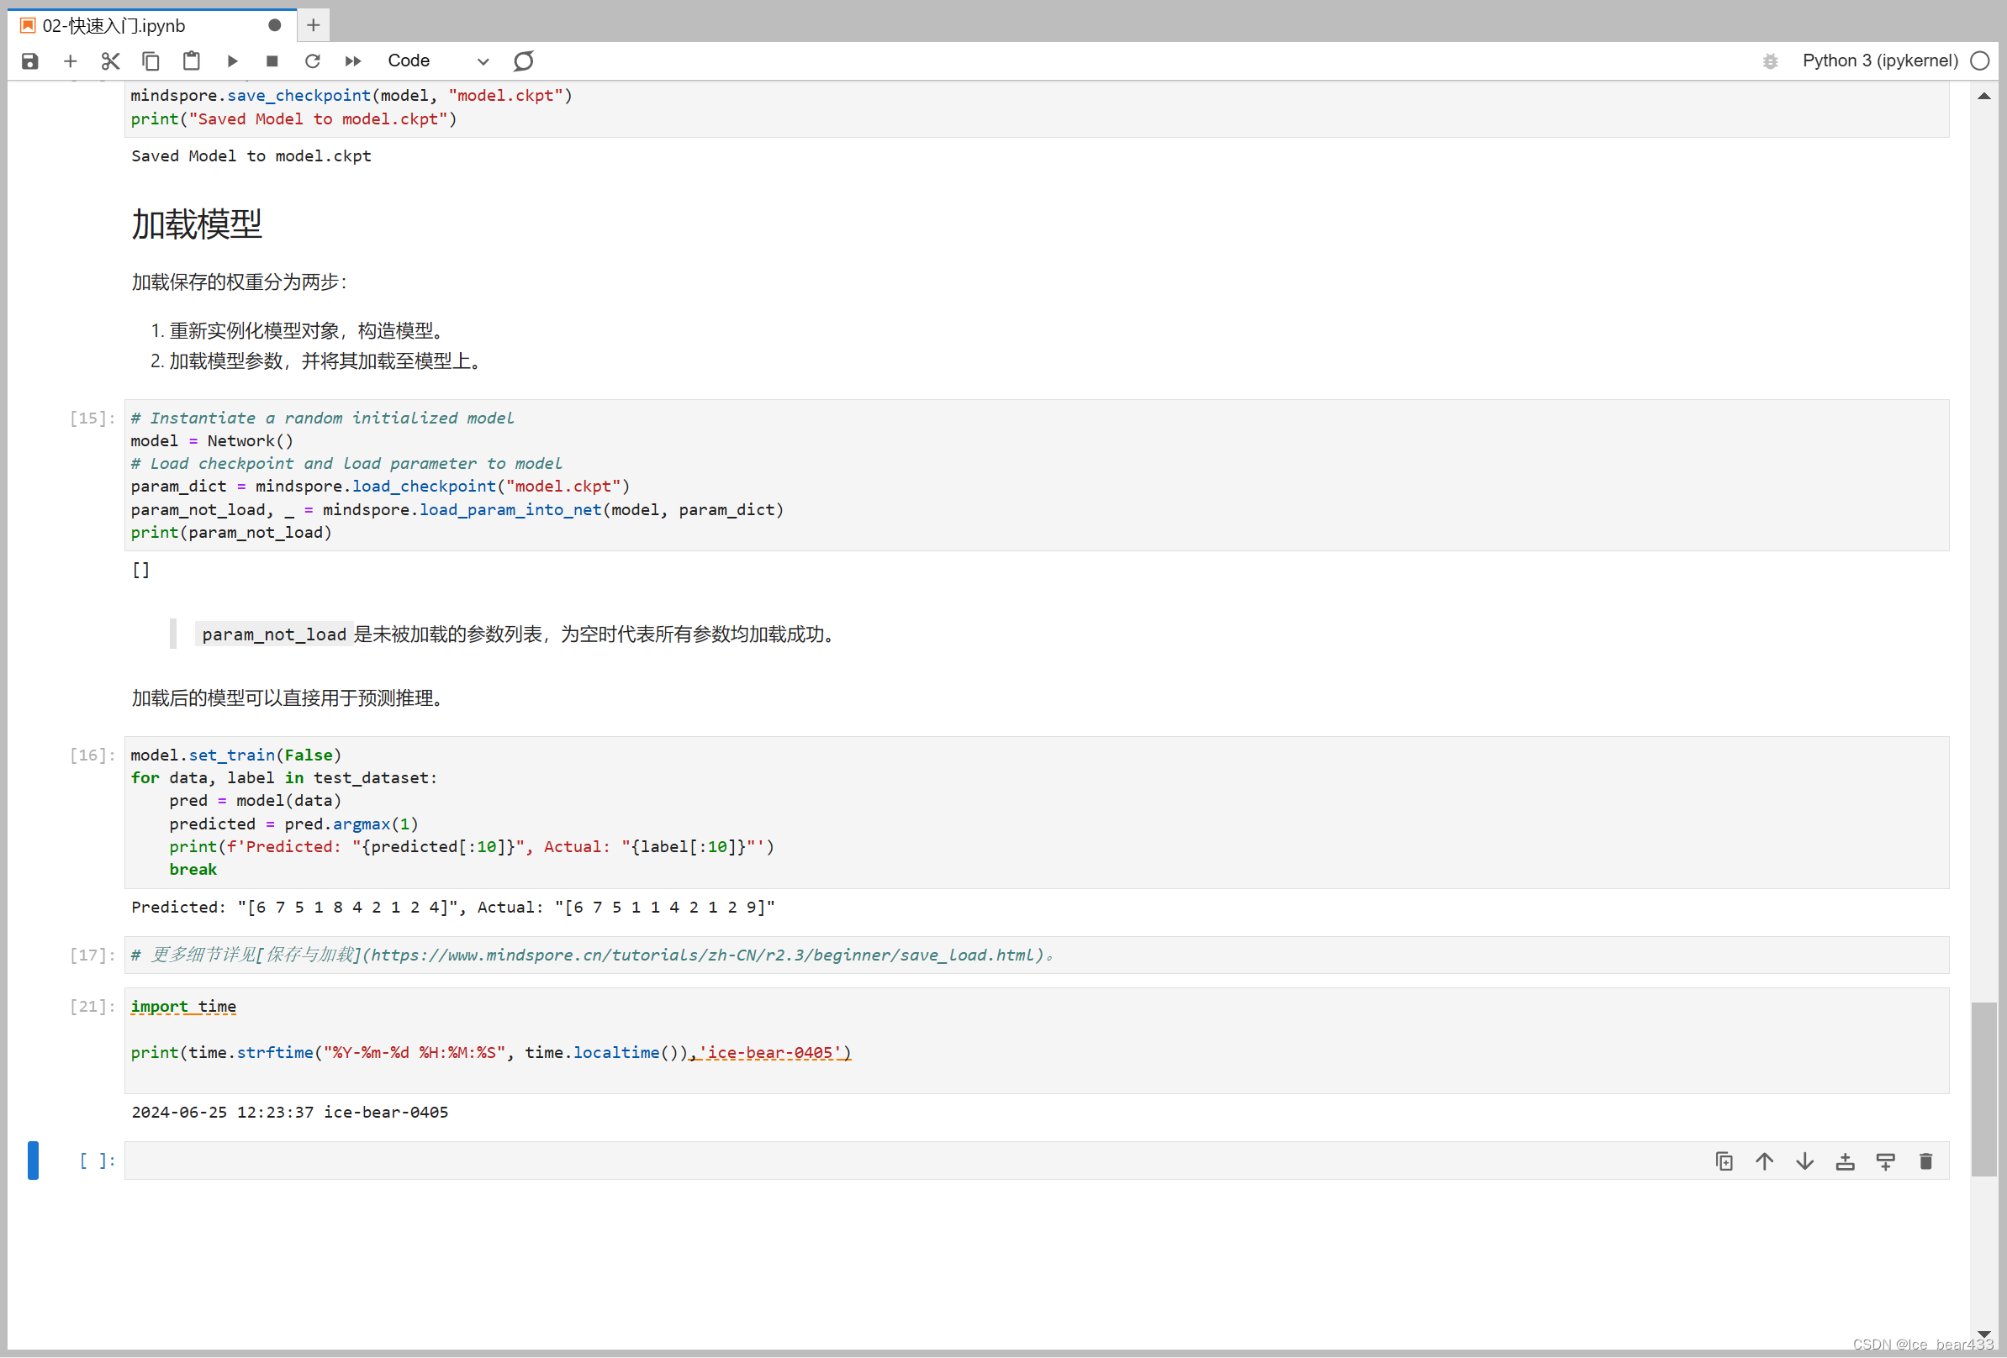The width and height of the screenshot is (2007, 1358).
Task: Enable the debugger bug icon
Action: click(1771, 61)
